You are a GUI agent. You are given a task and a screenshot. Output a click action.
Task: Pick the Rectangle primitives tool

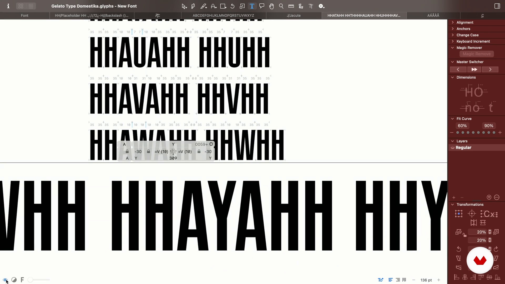pos(223,6)
